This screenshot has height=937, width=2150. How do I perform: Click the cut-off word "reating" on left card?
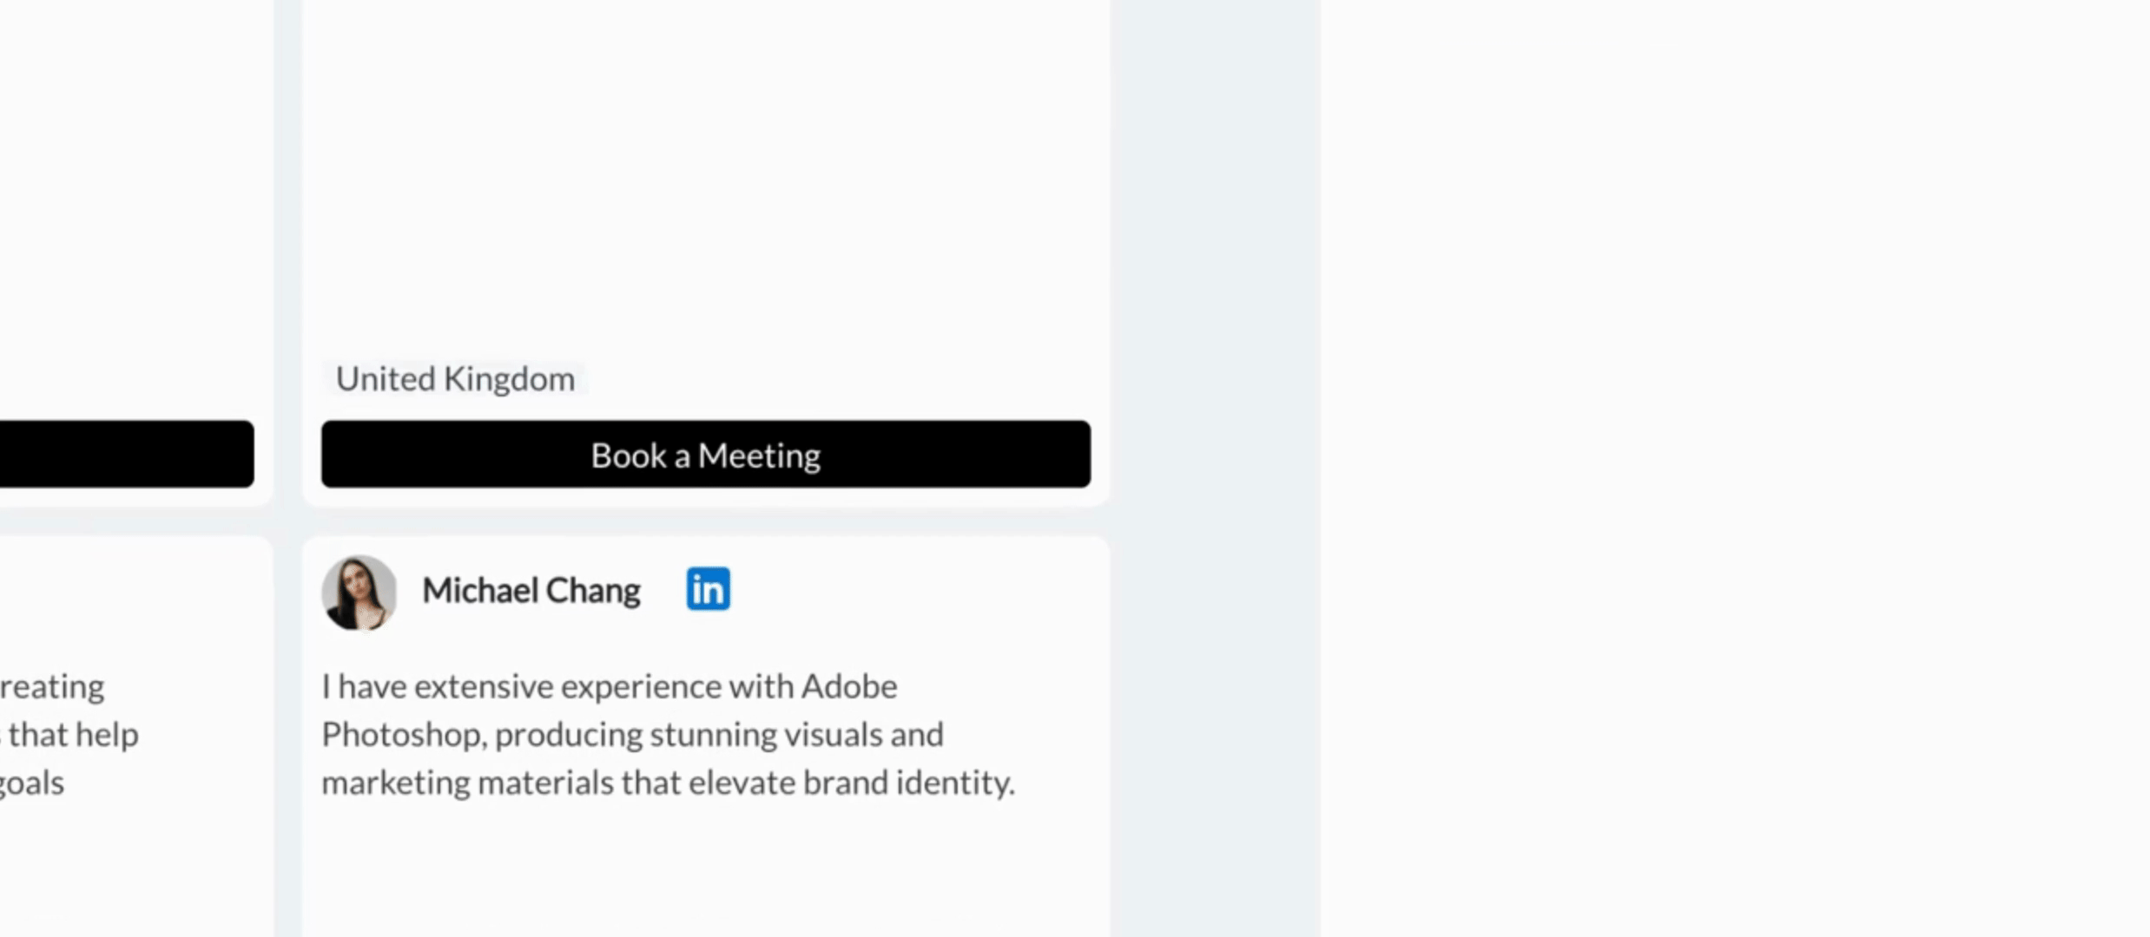(52, 687)
